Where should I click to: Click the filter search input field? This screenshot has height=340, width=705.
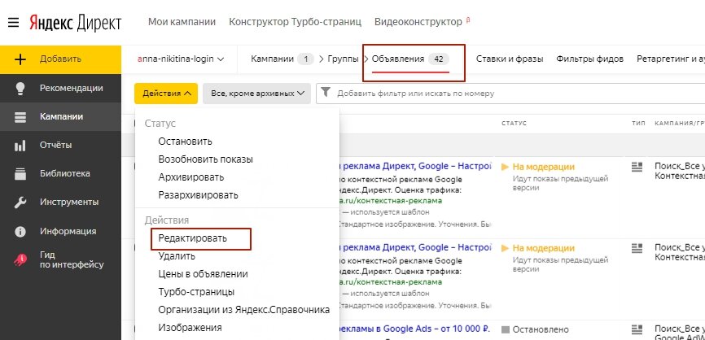point(510,94)
